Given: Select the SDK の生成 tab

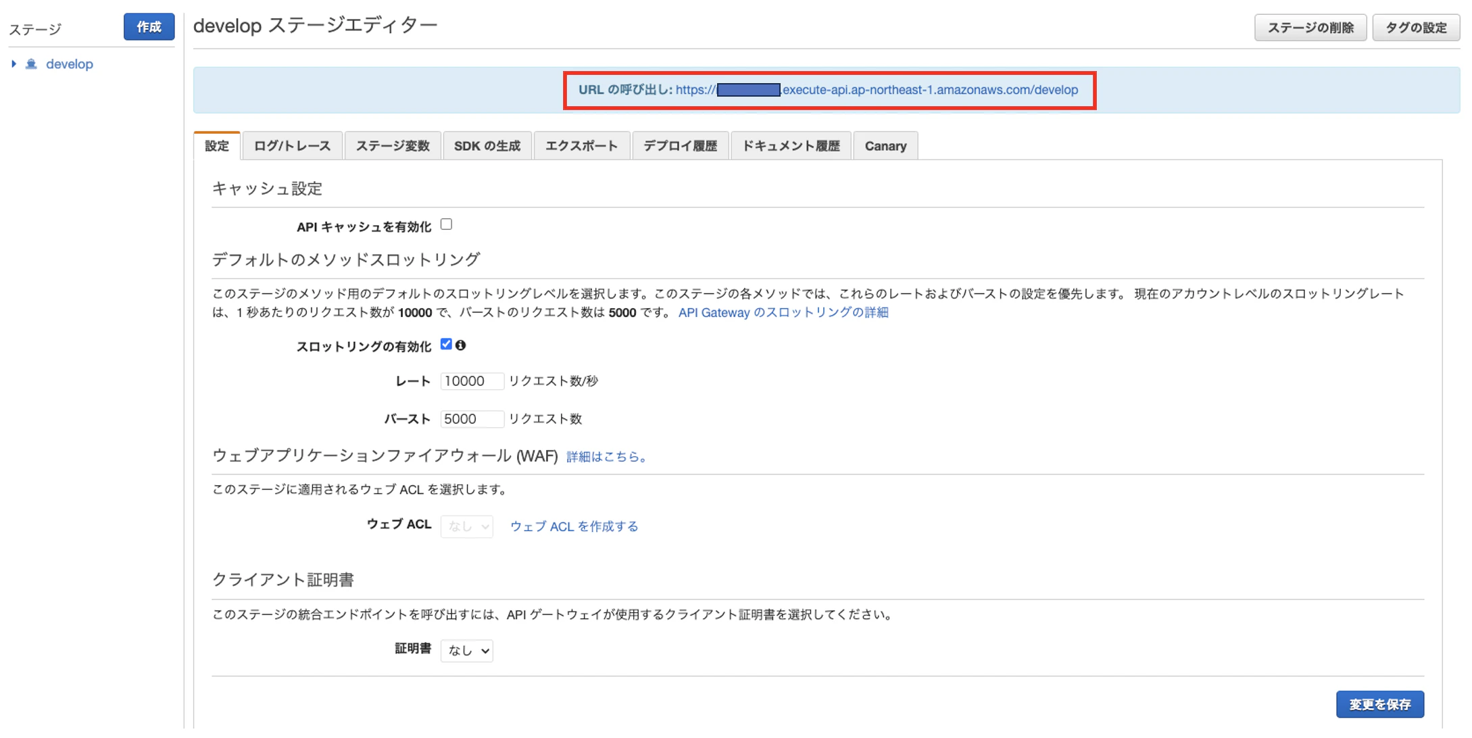Looking at the screenshot, I should click(x=487, y=146).
